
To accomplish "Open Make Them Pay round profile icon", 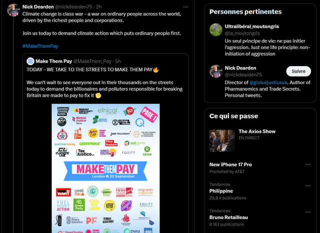I will 30,61.
